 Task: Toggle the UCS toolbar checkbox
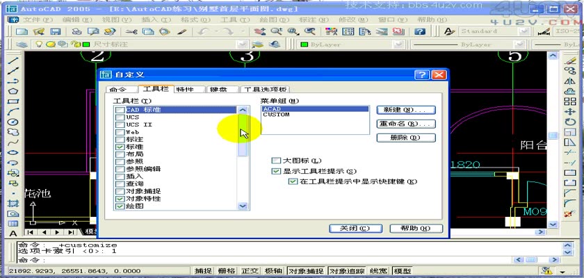point(120,117)
